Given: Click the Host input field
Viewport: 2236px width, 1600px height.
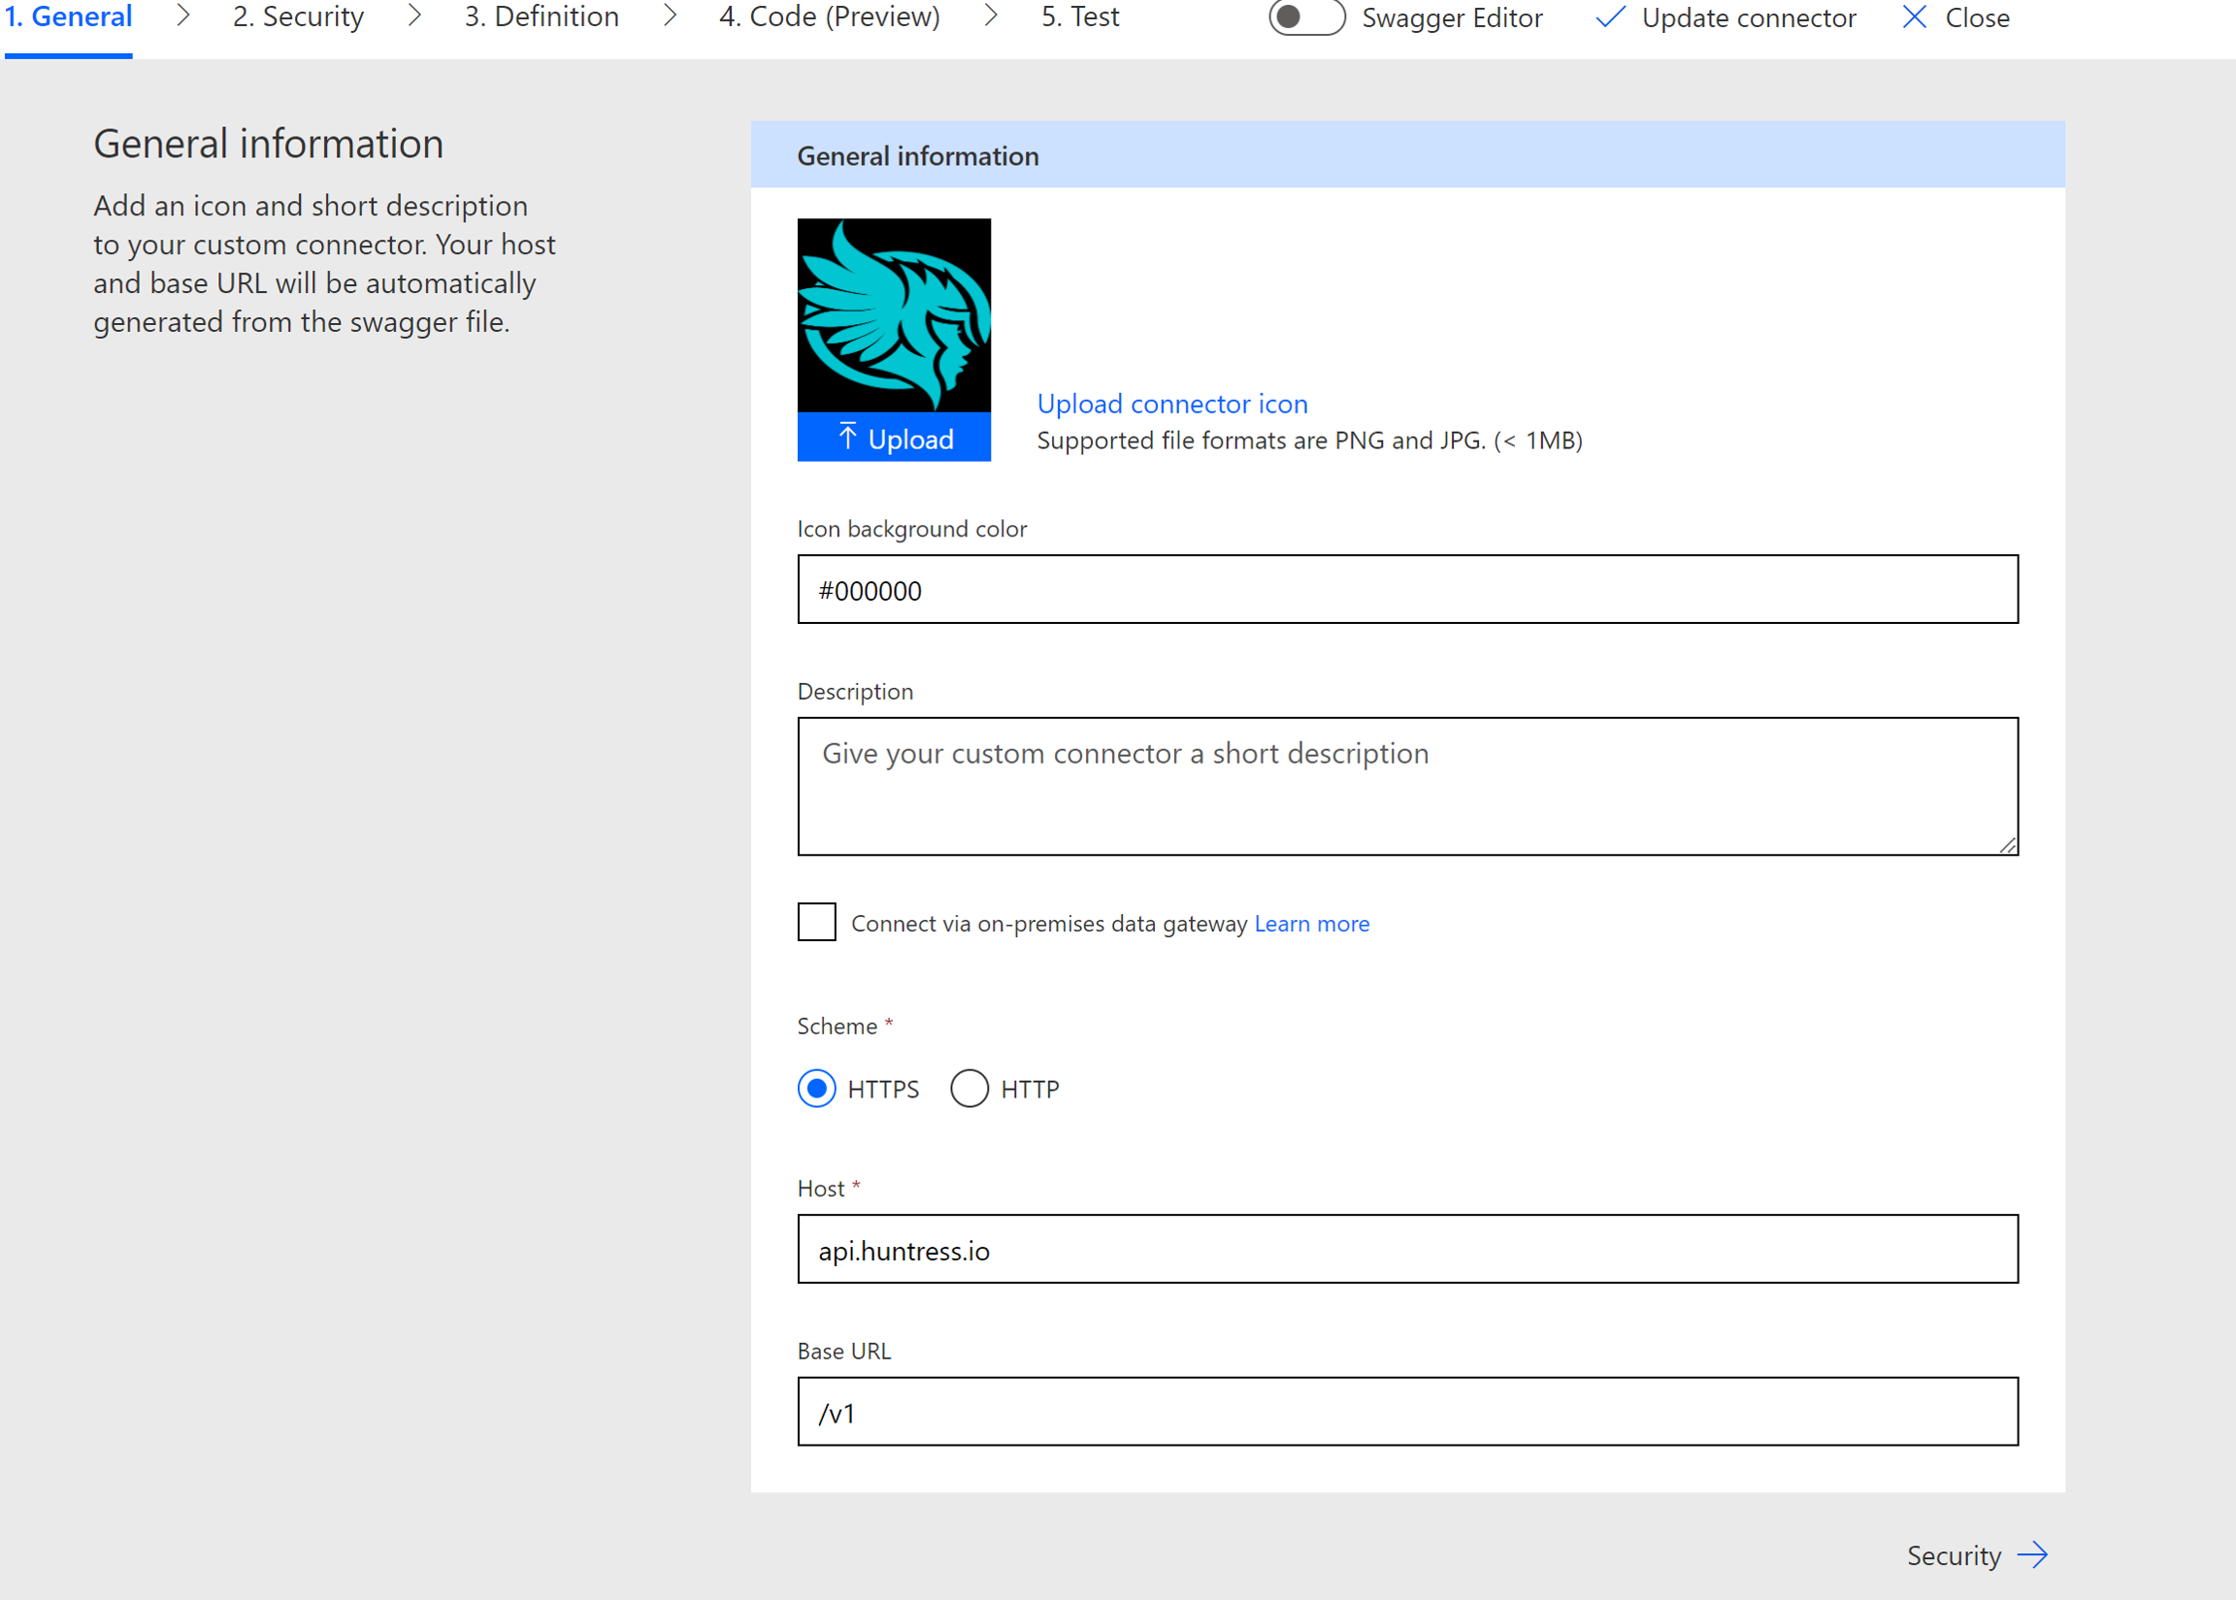Looking at the screenshot, I should (1406, 1250).
